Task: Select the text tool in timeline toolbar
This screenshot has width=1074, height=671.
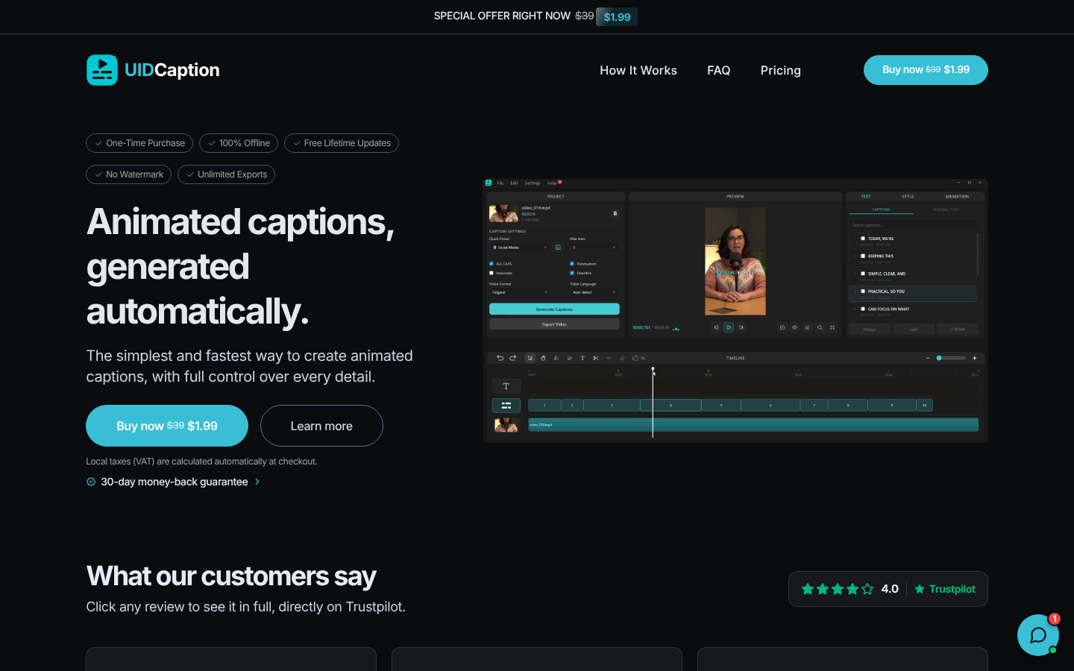Action: click(x=582, y=358)
